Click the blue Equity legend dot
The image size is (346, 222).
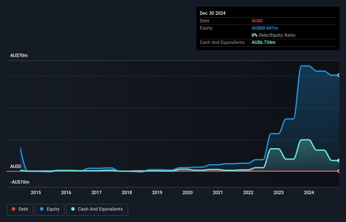click(x=42, y=209)
